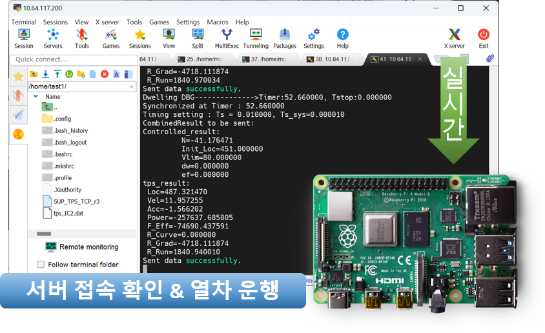This screenshot has height=333, width=545.
Task: Expand the /home/test1/ path dropdown
Action: click(132, 86)
